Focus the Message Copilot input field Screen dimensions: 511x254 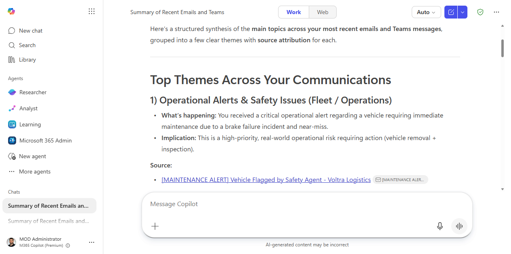tap(307, 204)
